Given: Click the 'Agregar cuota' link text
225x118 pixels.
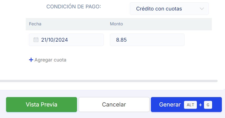Looking at the screenshot, I should point(50,60).
